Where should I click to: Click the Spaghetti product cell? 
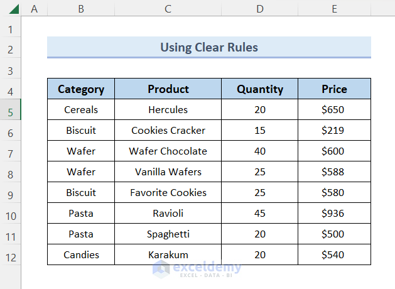tap(168, 234)
